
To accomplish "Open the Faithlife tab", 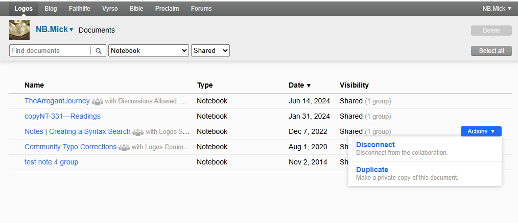I will tap(79, 9).
